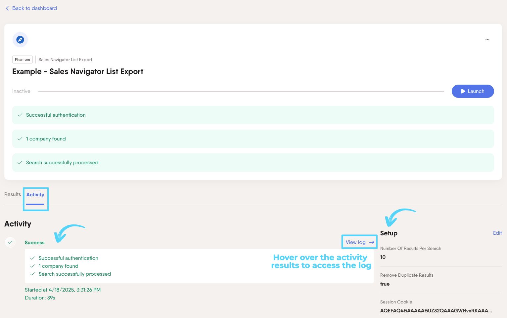Click the Remove Duplicate Results true value
The image size is (507, 318).
pos(385,284)
